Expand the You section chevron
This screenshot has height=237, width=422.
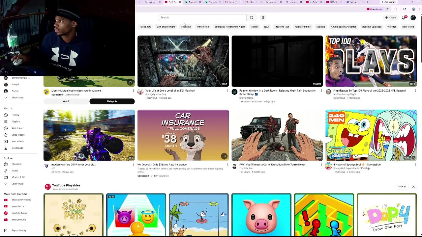tap(11, 108)
